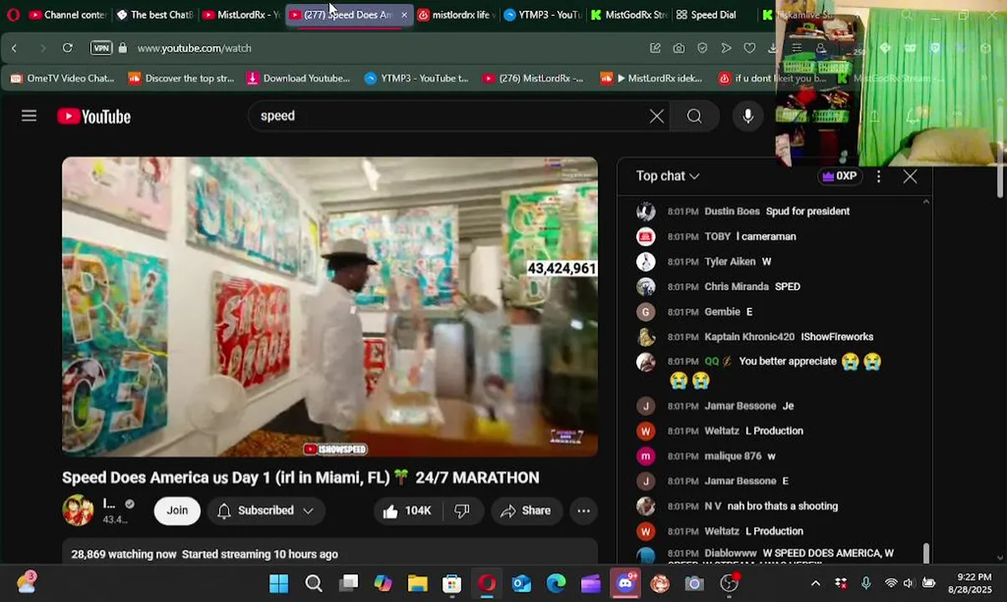
Task: Open the shield privacy protection icon
Action: coord(703,48)
